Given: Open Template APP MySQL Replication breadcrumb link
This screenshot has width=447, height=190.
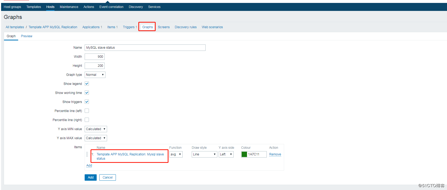Looking at the screenshot, I should [53, 27].
